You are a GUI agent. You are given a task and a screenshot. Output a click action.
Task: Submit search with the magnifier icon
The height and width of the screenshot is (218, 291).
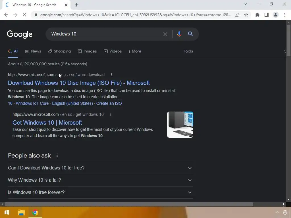tap(190, 34)
